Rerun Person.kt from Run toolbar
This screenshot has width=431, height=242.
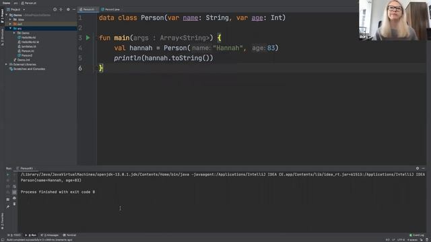point(7,175)
